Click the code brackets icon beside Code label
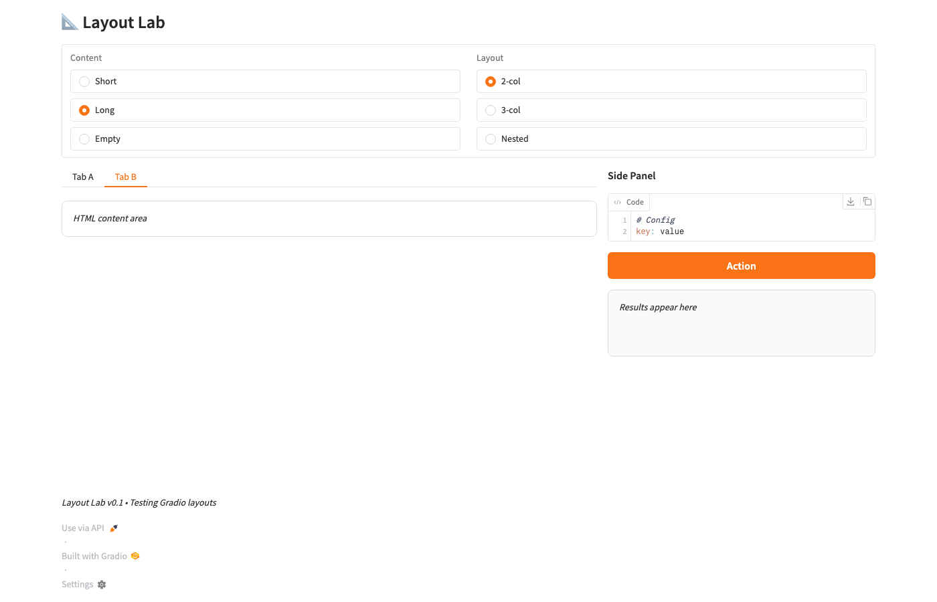Image resolution: width=937 pixels, height=602 pixels. [x=617, y=202]
